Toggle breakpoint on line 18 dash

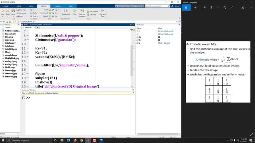(x=27, y=78)
